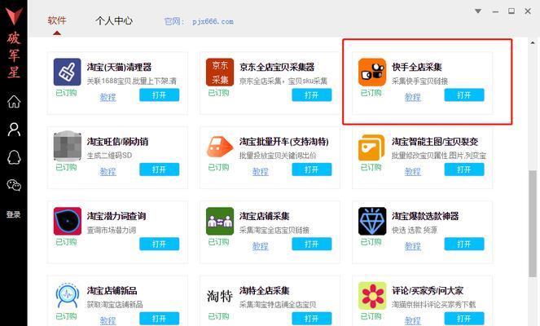The image size is (540, 326).
Task: View the 教程 tutorial for 淘宝批量开车
Action: click(260, 172)
